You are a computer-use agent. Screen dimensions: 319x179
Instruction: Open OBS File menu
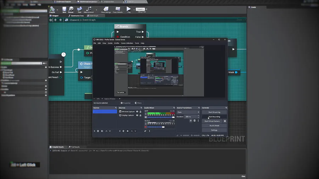[x=95, y=43]
